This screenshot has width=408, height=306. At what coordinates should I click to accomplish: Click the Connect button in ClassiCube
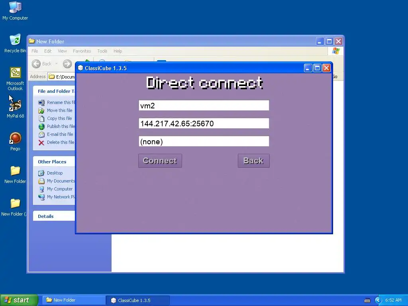160,161
